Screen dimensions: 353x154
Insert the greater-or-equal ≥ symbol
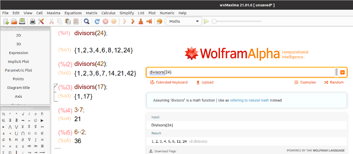[23, 146]
